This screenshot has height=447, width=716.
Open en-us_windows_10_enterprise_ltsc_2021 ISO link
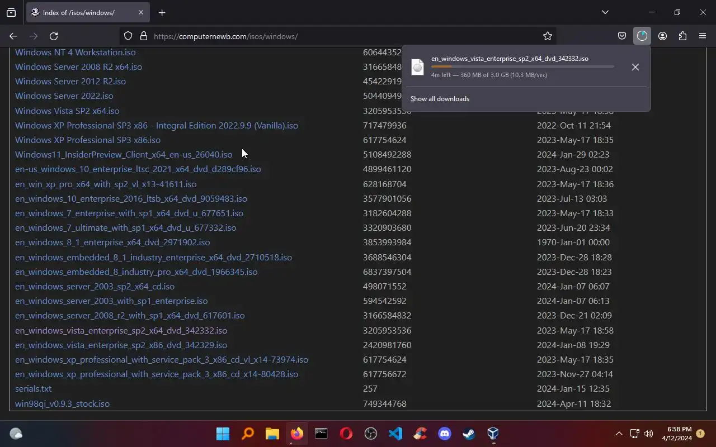[x=138, y=169]
